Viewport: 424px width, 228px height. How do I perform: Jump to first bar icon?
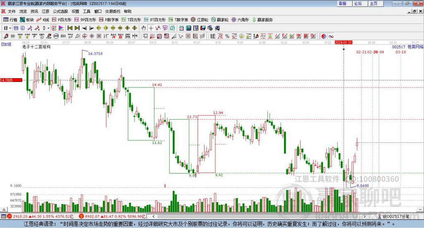coord(70,28)
